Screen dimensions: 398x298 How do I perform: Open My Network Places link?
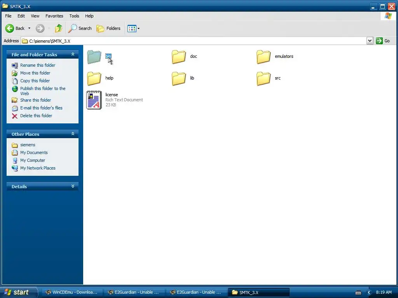pyautogui.click(x=38, y=168)
